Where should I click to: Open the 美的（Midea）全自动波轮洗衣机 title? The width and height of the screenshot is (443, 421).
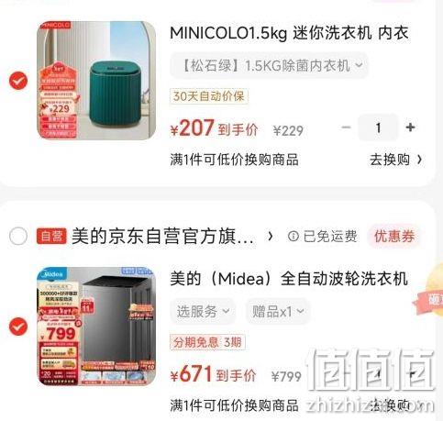pyautogui.click(x=289, y=279)
